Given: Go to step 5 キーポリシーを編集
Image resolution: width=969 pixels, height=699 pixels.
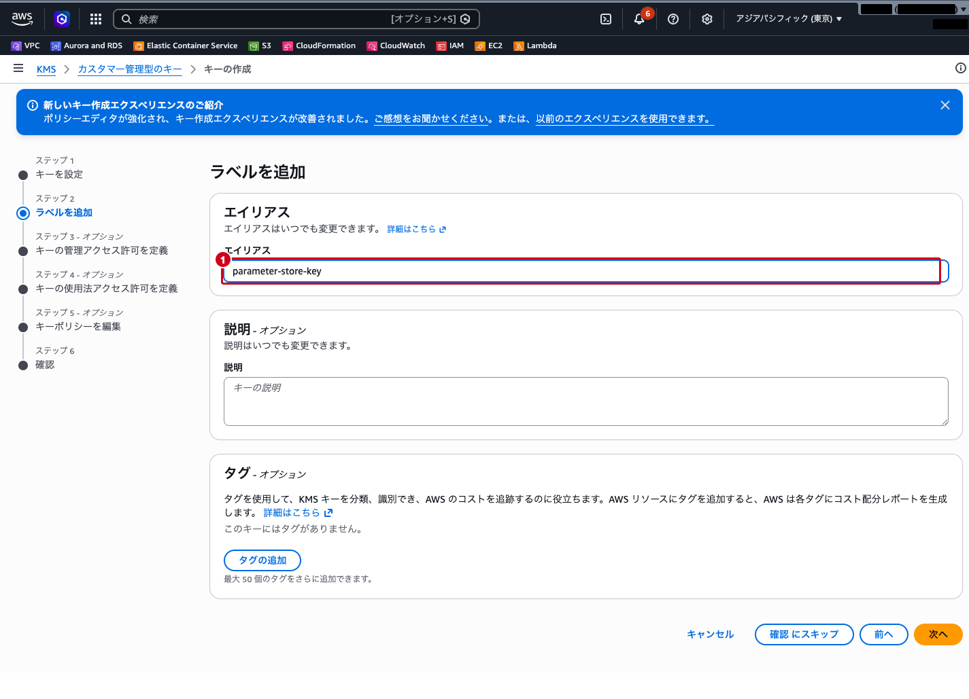Looking at the screenshot, I should 78,327.
